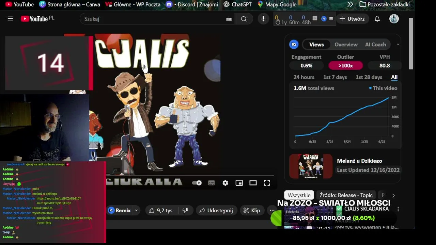Select the All time range
Viewport: 436px width, 245px height.
click(x=394, y=77)
